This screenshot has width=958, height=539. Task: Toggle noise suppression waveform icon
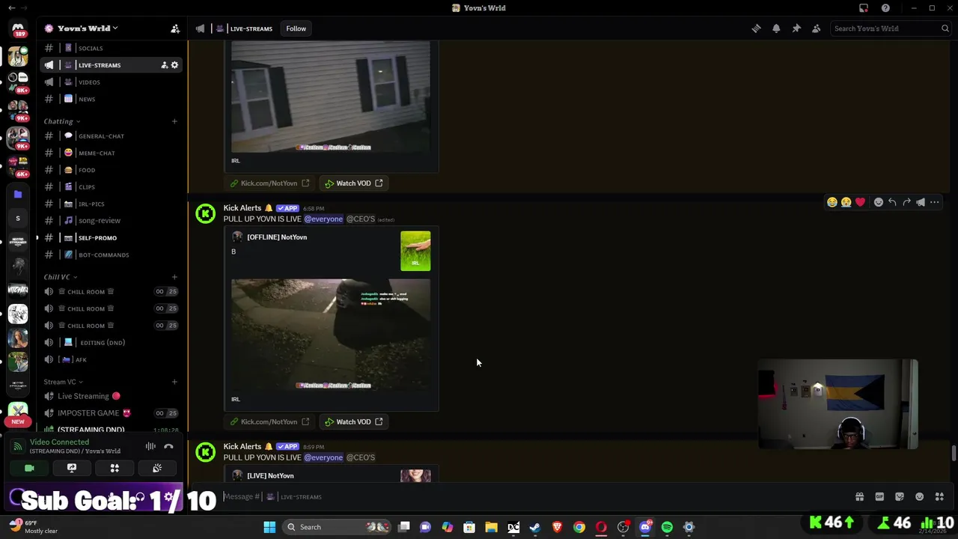tap(150, 446)
